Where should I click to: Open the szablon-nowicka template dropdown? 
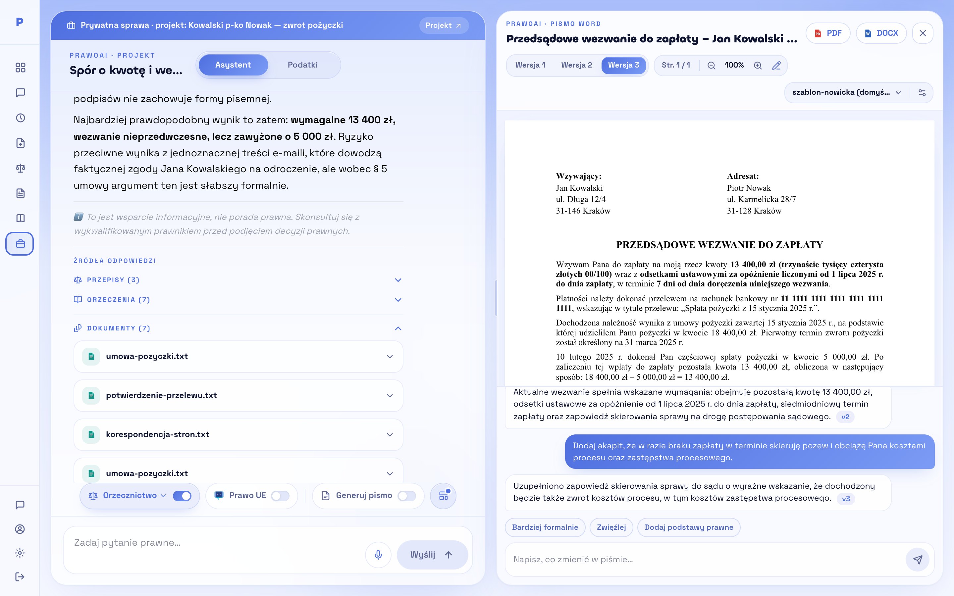(x=846, y=93)
